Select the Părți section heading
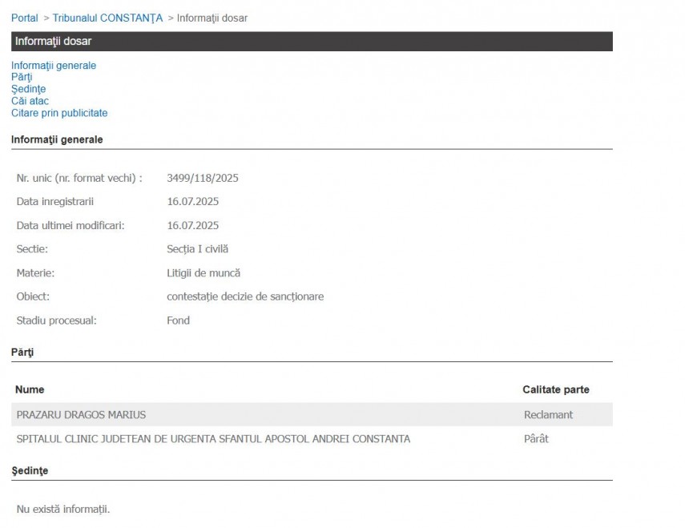685x528 pixels. [x=22, y=353]
